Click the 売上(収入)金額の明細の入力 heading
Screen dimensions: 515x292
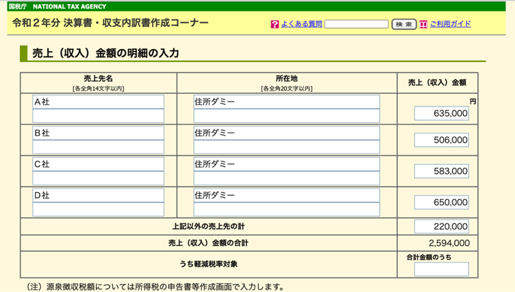(x=105, y=53)
